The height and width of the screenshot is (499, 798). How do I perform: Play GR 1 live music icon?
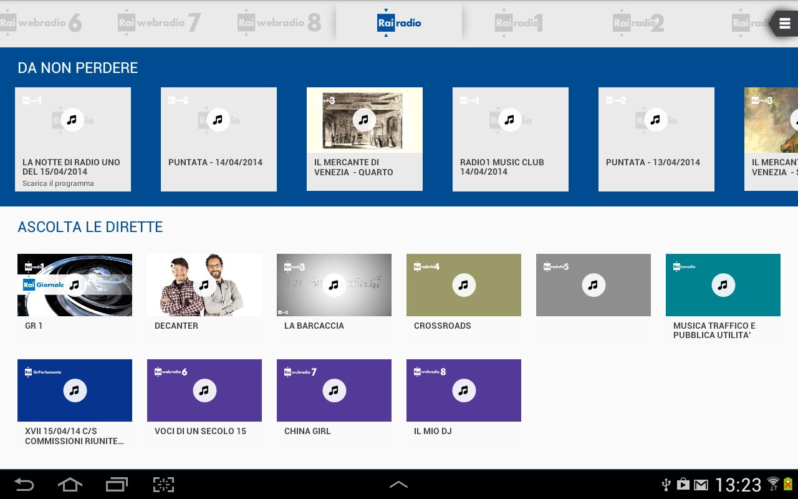click(x=75, y=285)
